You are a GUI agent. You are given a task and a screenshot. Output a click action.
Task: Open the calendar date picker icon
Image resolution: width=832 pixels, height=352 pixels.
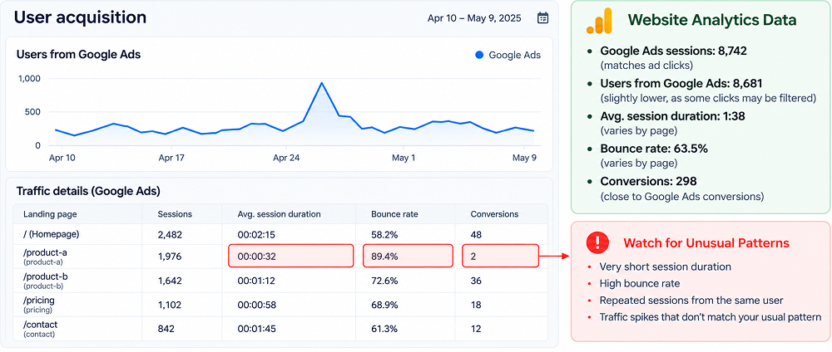coord(542,18)
